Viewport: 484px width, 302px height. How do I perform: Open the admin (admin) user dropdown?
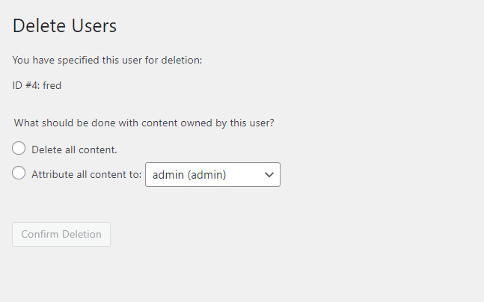tap(212, 175)
